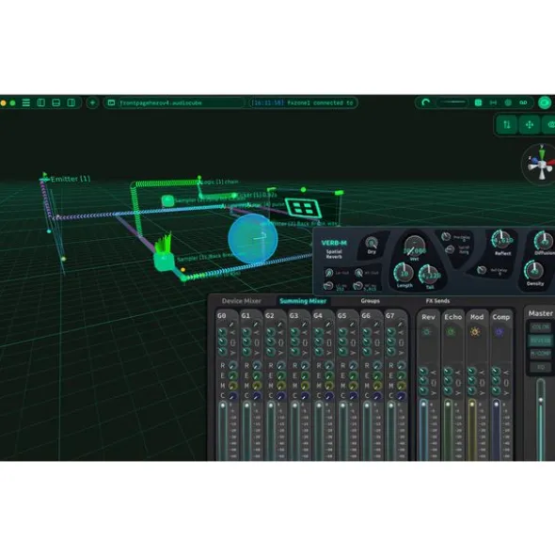Click the Dry knob in VERB-M
Screen dimensions: 555x556
372,244
